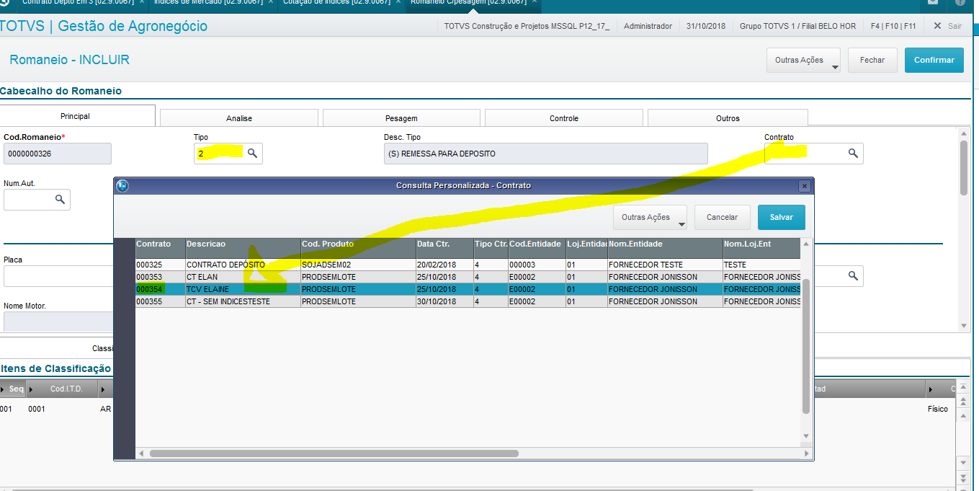Click the Sair exit button
The height and width of the screenshot is (491, 979).
click(947, 26)
